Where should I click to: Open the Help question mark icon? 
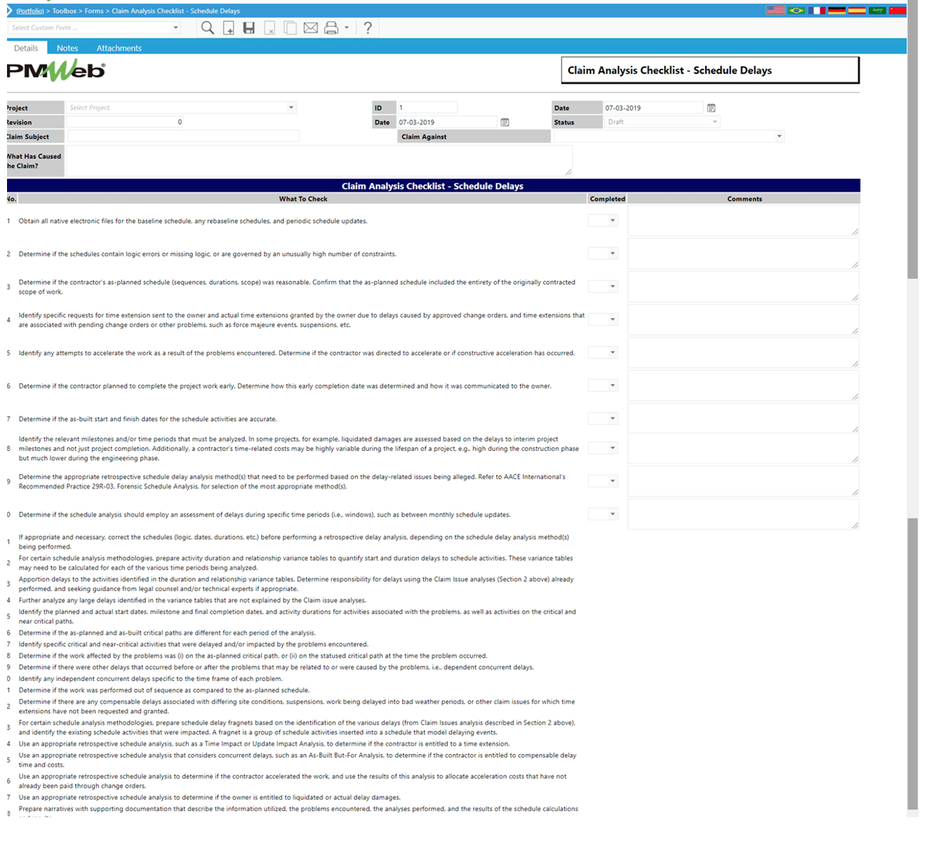tap(368, 28)
